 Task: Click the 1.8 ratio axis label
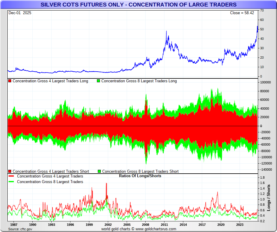(262, 177)
